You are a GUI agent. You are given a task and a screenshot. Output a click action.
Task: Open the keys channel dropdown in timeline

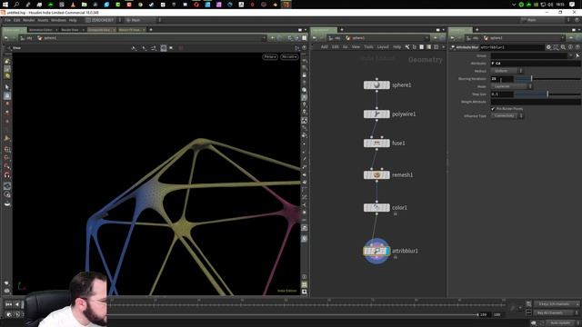click(557, 304)
